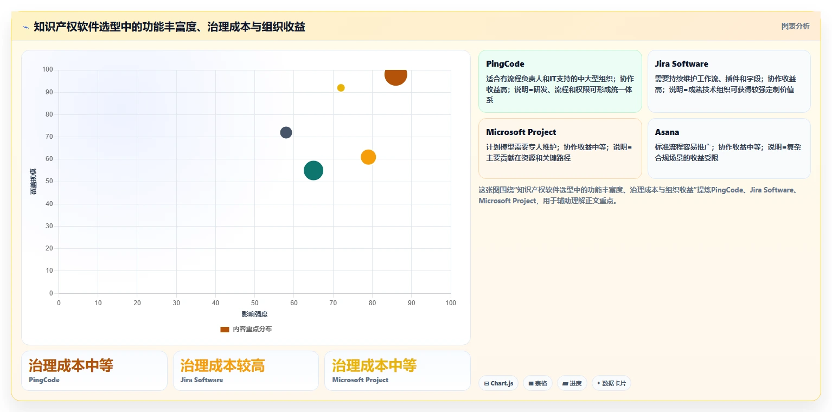The image size is (832, 412).
Task: Click the 知识产权软件选型 header title text
Action: (169, 27)
